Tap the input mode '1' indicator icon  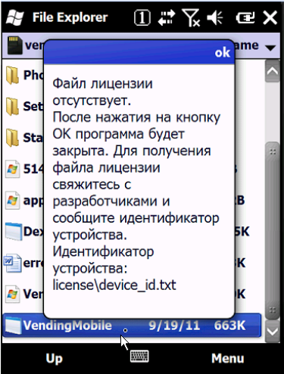142,17
